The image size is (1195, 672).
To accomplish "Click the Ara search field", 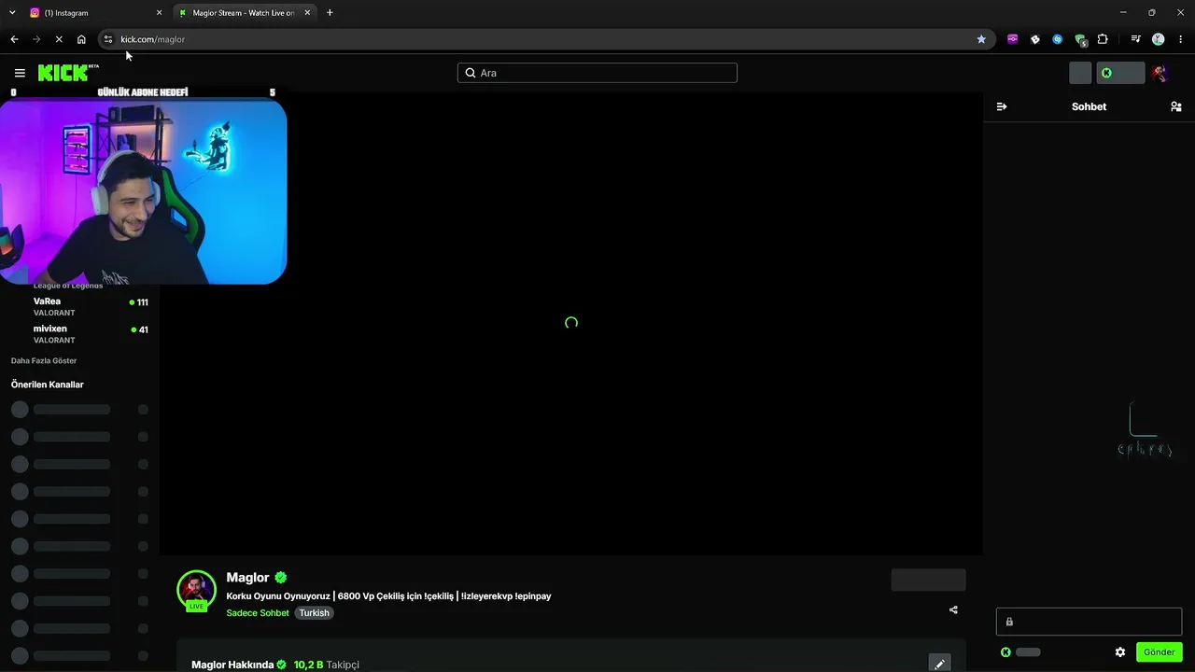I will pyautogui.click(x=597, y=73).
